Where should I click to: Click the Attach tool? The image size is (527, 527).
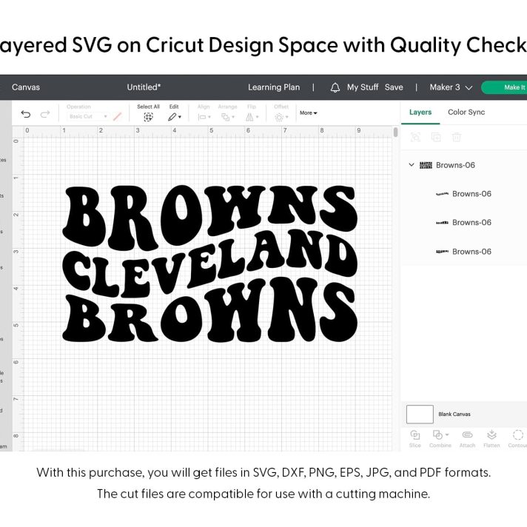point(467,439)
